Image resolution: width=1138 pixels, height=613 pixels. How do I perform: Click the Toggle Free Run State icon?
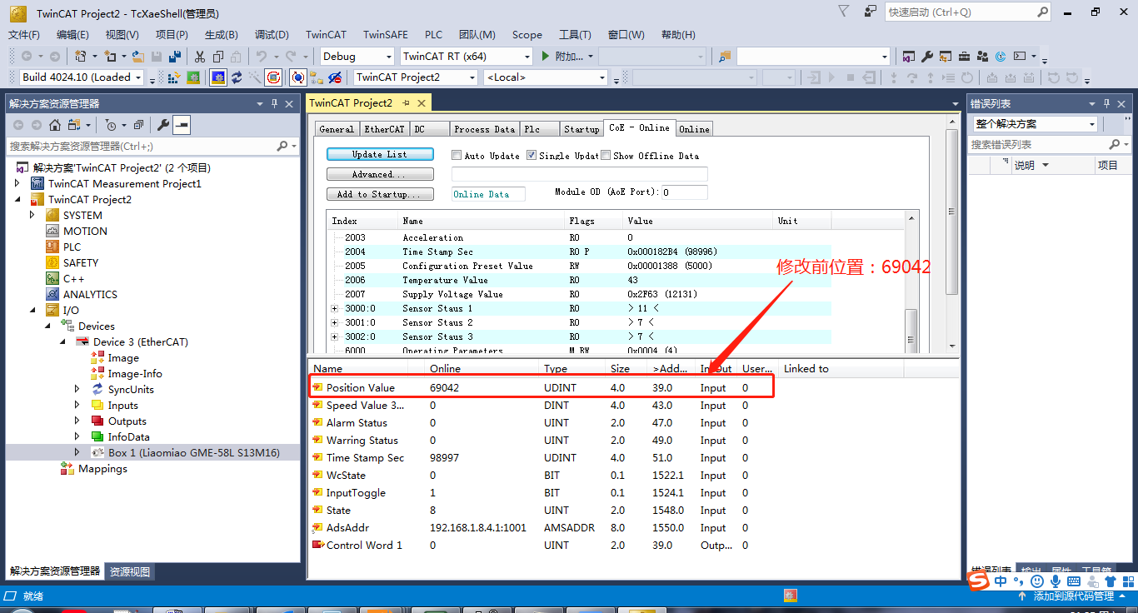pyautogui.click(x=273, y=77)
